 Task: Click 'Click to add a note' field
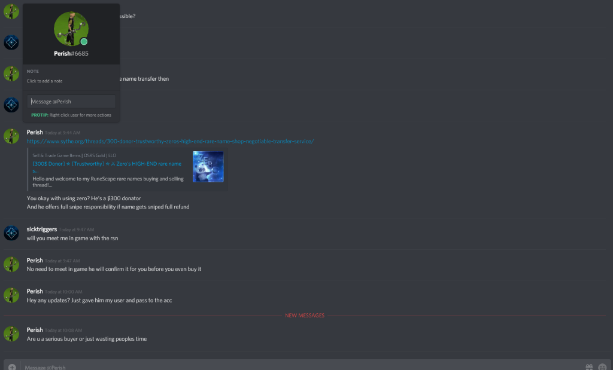coord(44,81)
